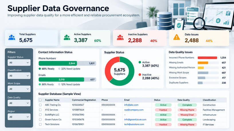Sort by Supplier Name column header
Screen dimensions: 234x131
tap(52, 100)
